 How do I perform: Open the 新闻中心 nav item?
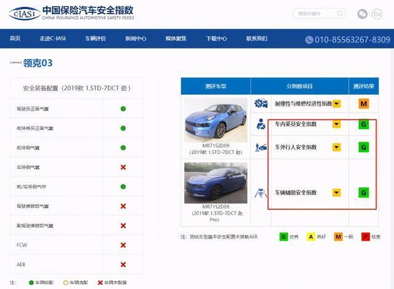coord(135,38)
